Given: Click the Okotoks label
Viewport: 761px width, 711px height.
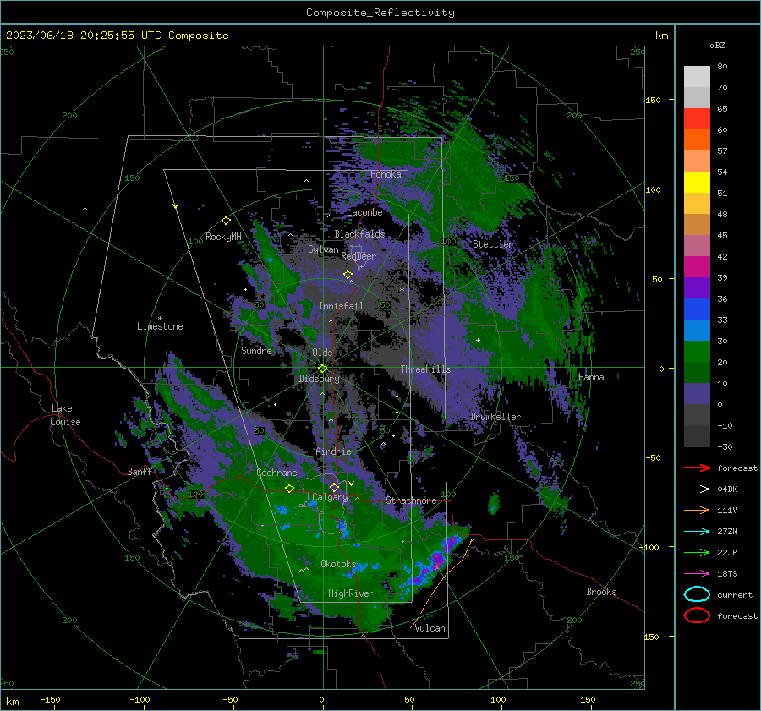Looking at the screenshot, I should (338, 564).
